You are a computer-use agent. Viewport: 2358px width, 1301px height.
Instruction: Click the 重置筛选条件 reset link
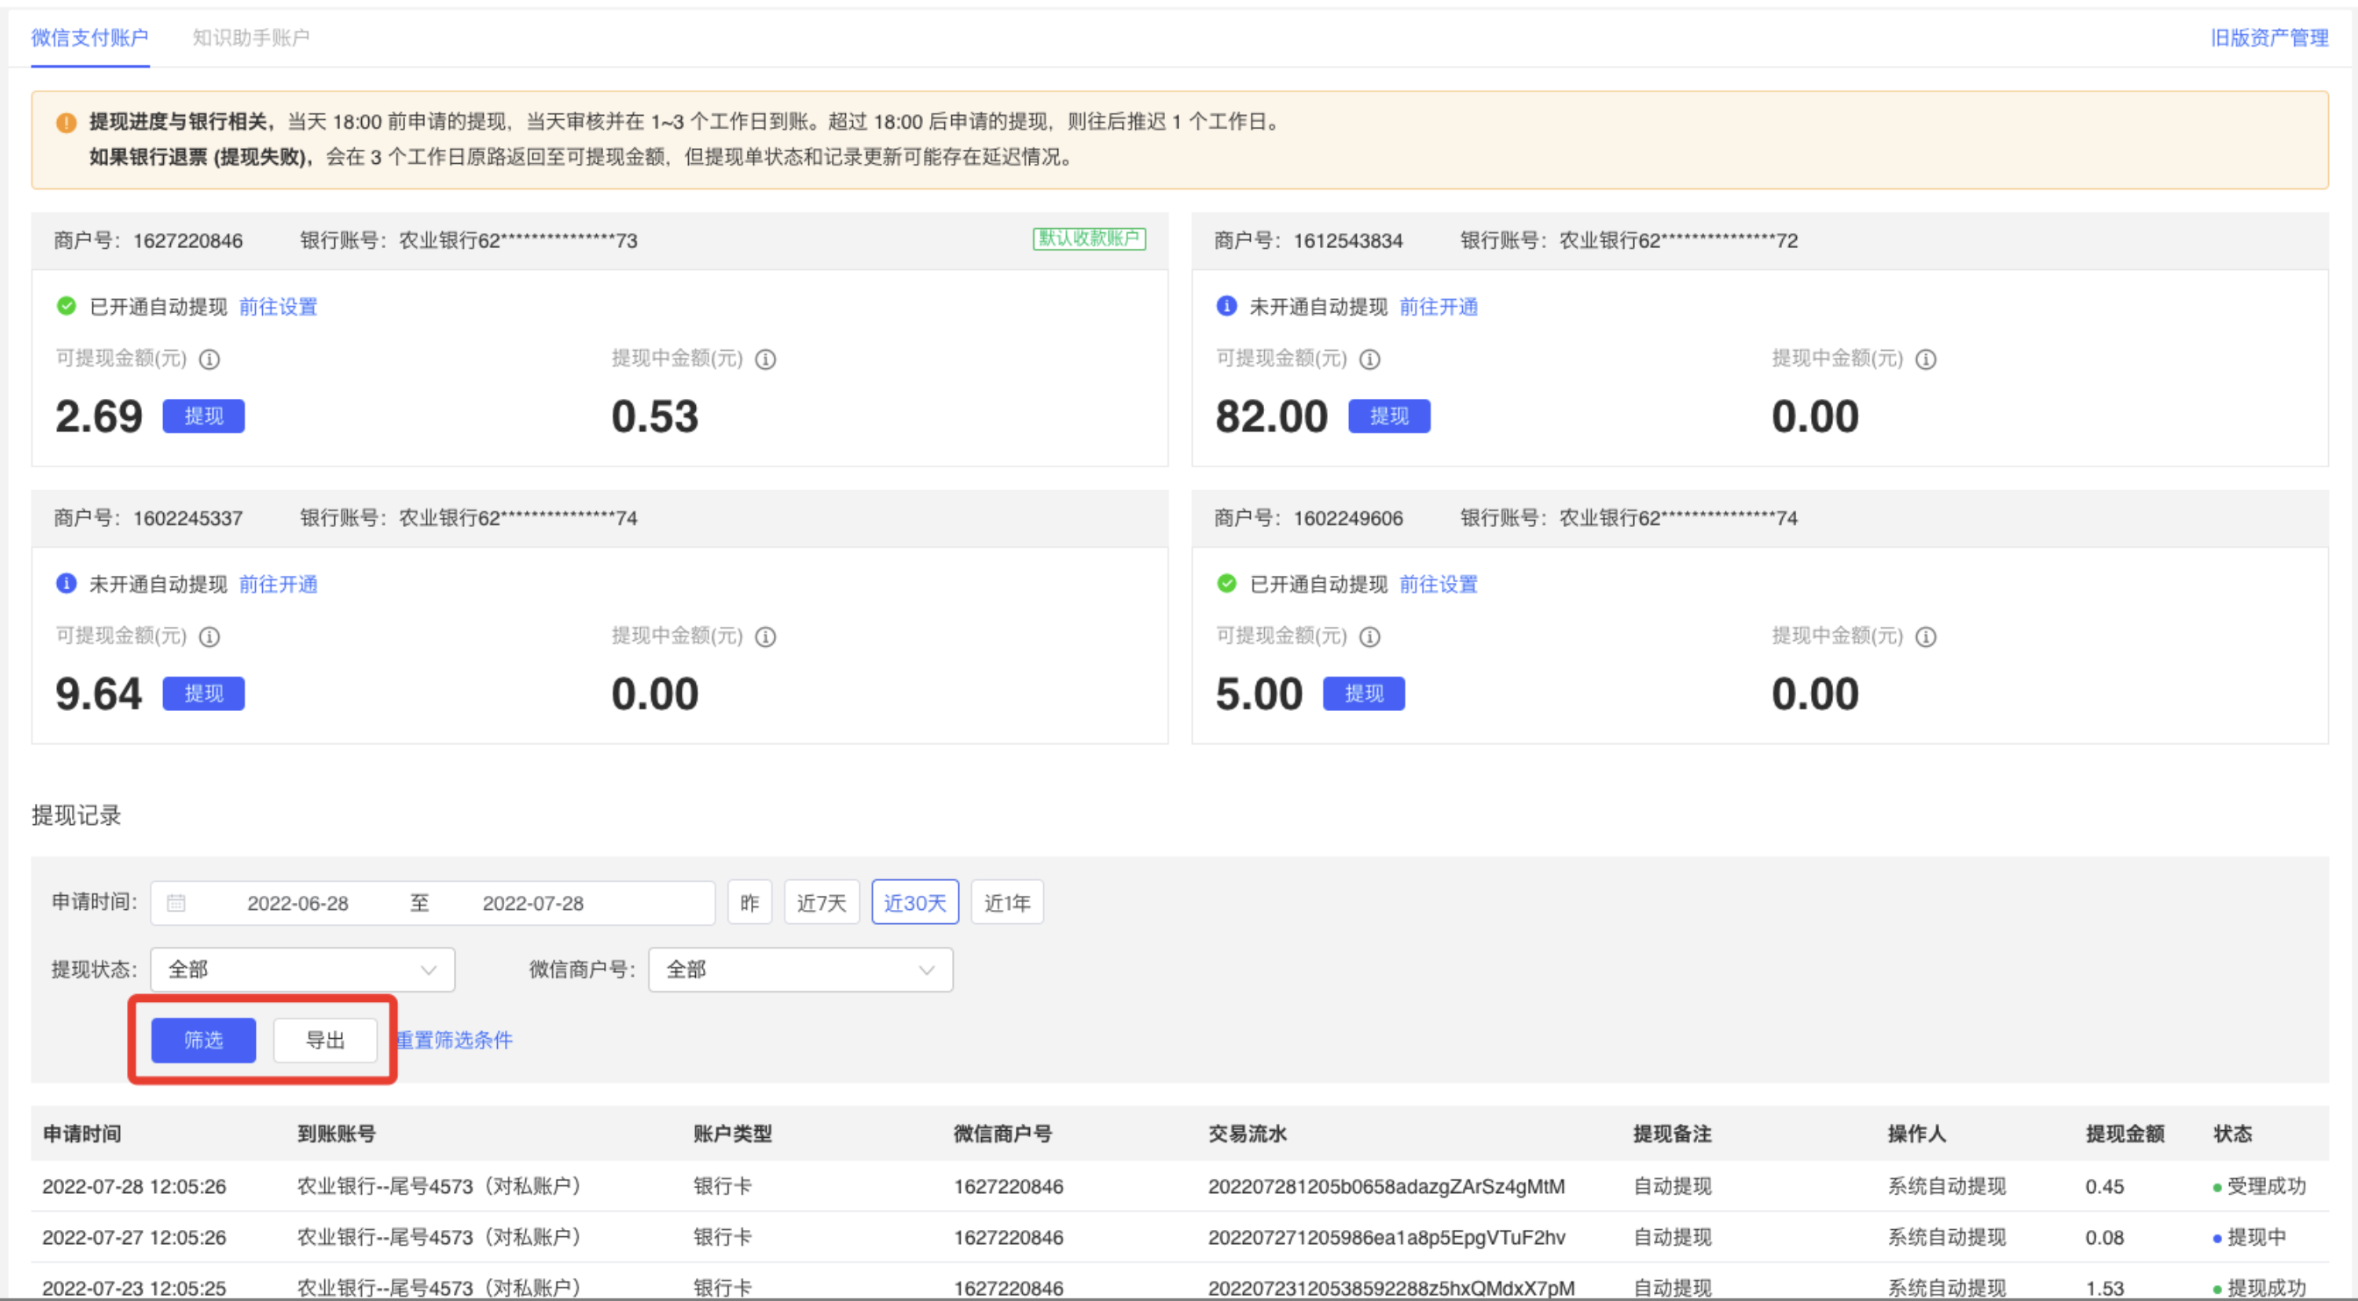pos(455,1040)
